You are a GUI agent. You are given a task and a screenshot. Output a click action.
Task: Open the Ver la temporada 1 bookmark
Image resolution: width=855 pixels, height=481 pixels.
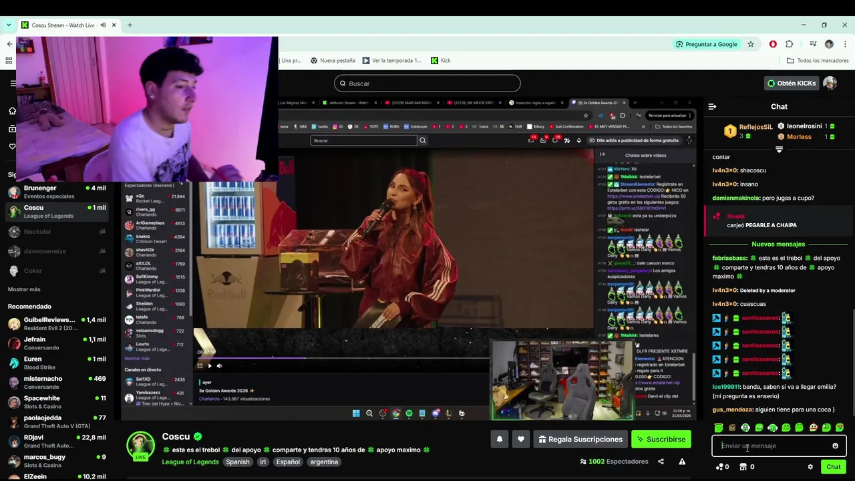click(391, 61)
